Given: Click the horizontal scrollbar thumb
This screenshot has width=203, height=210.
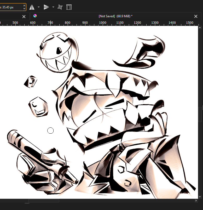Looking at the screenshot, I should [44, 201].
